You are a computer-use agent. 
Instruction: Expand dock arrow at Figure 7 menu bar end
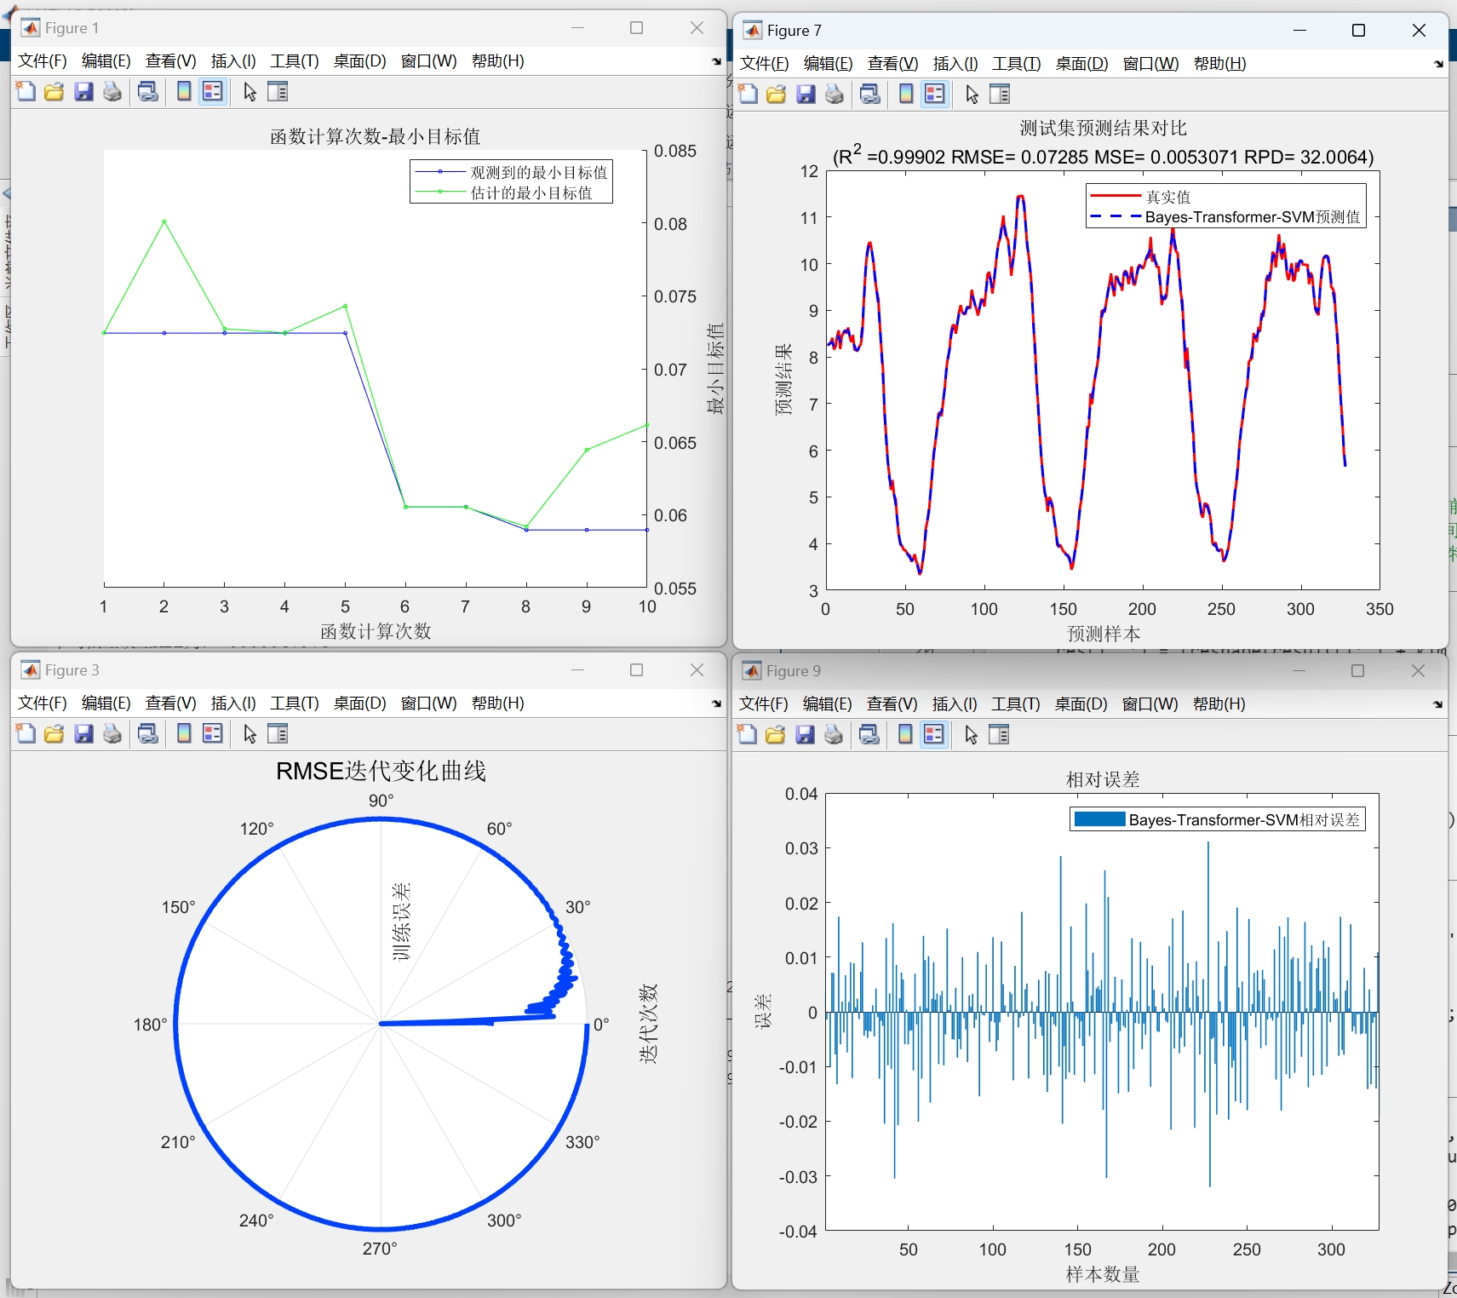click(x=1438, y=64)
